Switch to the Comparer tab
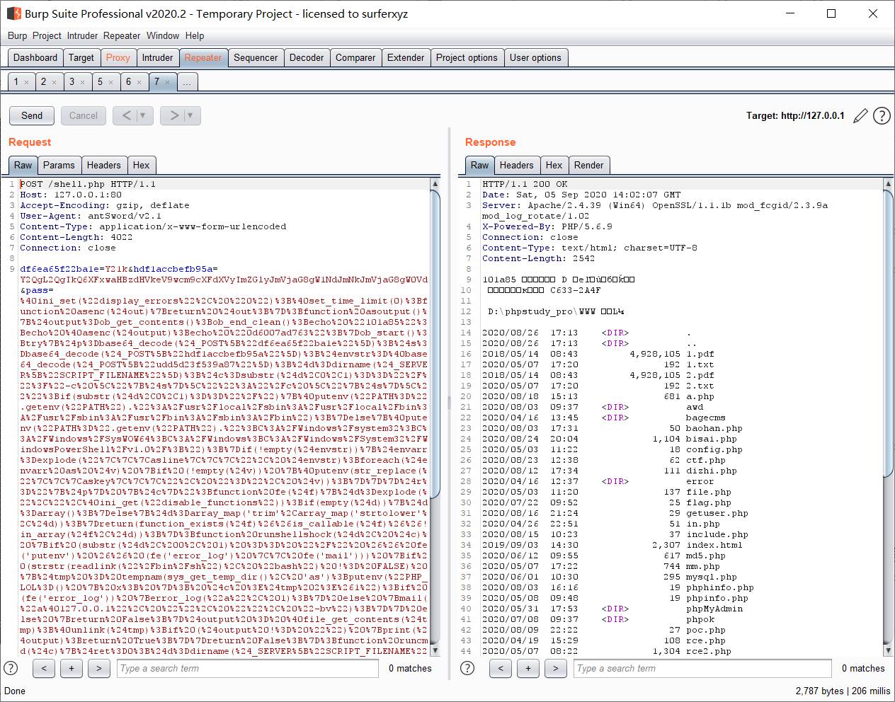This screenshot has height=702, width=895. [355, 58]
